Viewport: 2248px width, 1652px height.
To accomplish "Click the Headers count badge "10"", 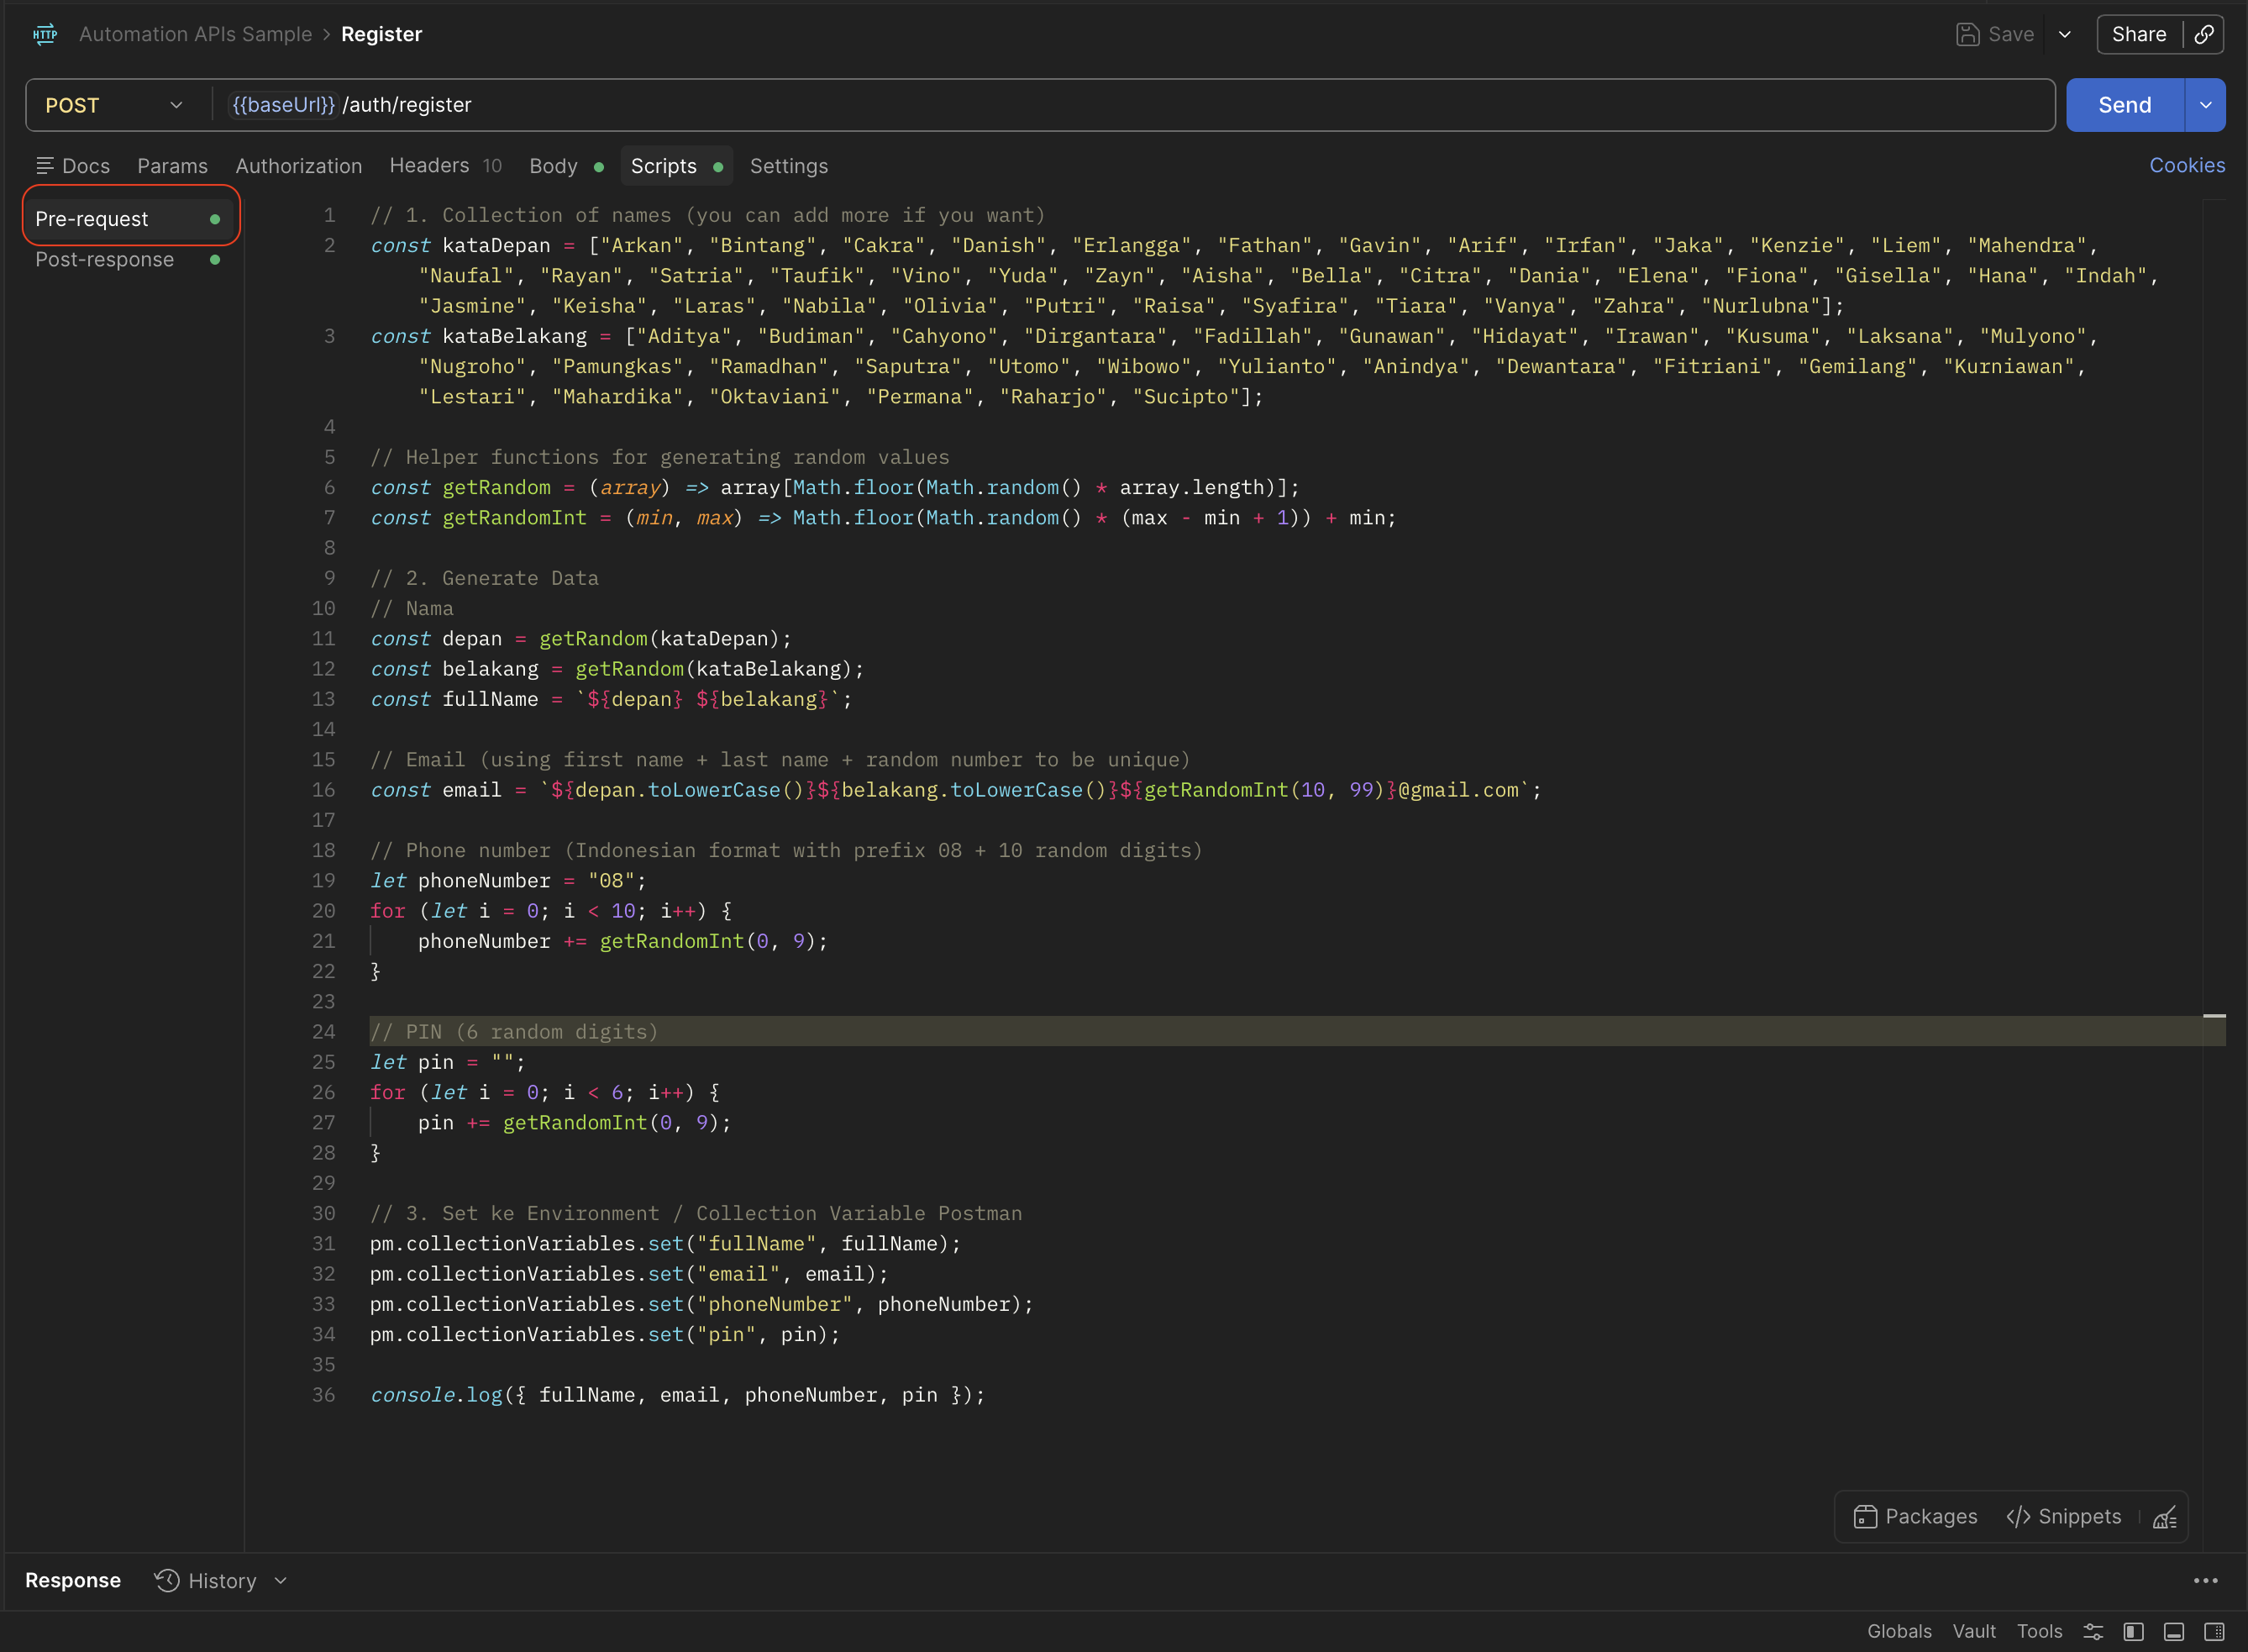I will click(x=491, y=166).
